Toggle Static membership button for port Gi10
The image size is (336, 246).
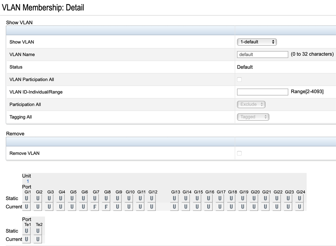click(129, 198)
